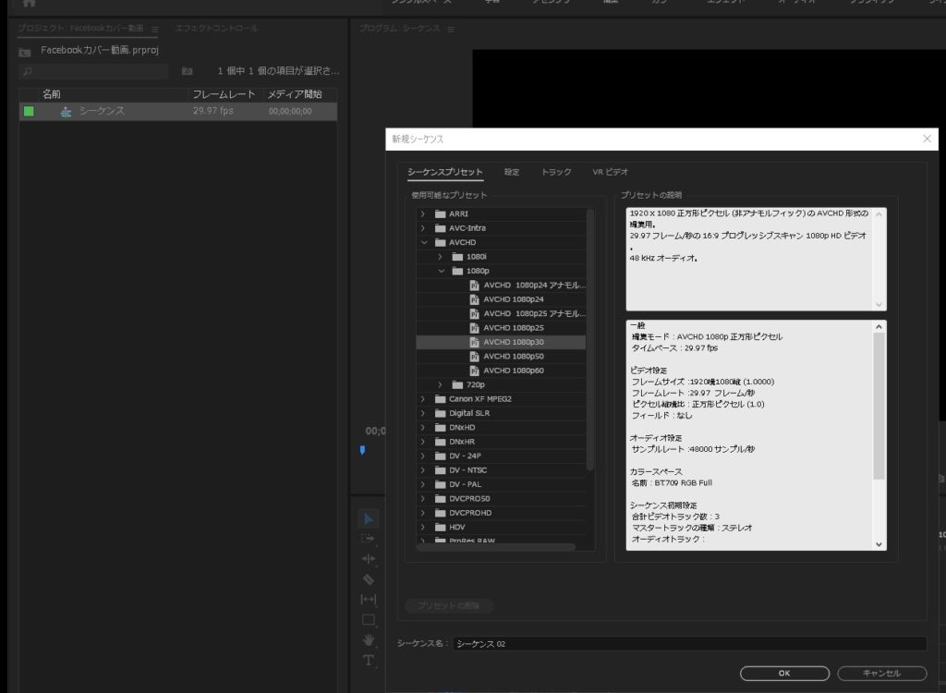The width and height of the screenshot is (946, 693).
Task: Select the Ripple Edit tool
Action: click(369, 559)
